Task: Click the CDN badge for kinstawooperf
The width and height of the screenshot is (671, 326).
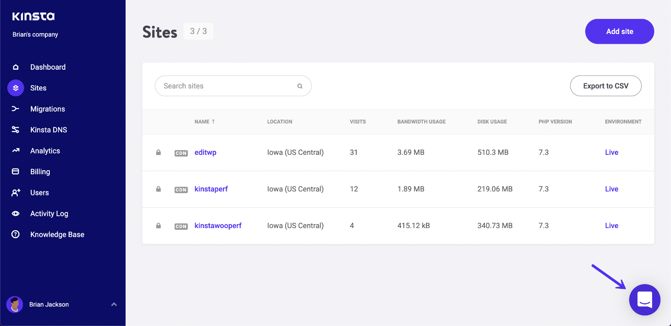Action: [181, 226]
